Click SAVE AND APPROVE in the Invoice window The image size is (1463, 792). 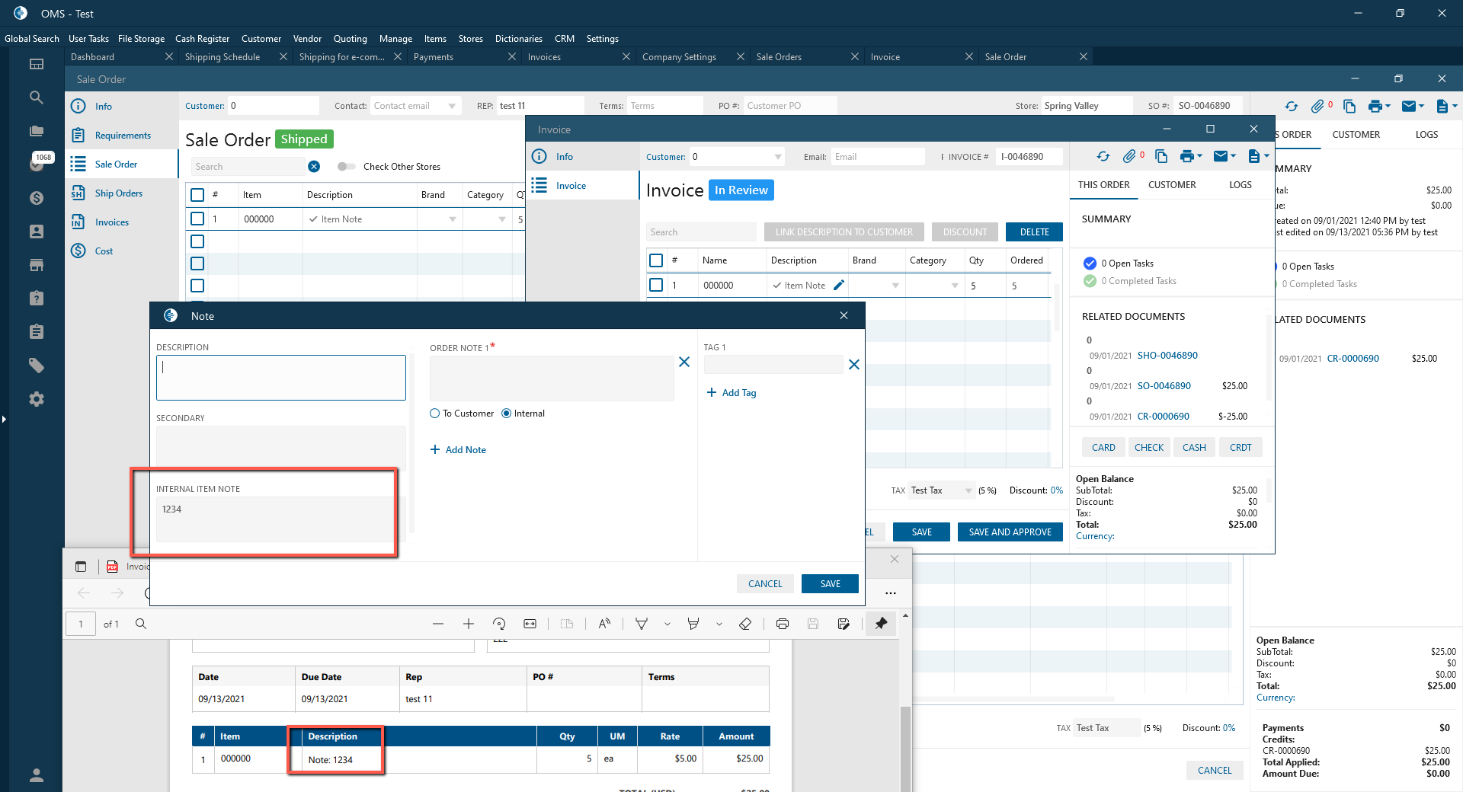click(x=1010, y=532)
